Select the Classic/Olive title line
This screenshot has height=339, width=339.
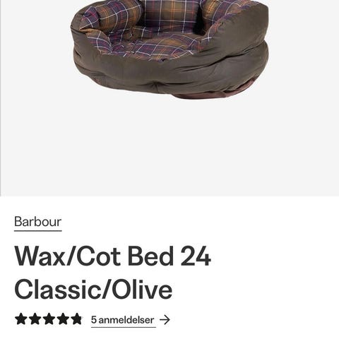click(93, 290)
